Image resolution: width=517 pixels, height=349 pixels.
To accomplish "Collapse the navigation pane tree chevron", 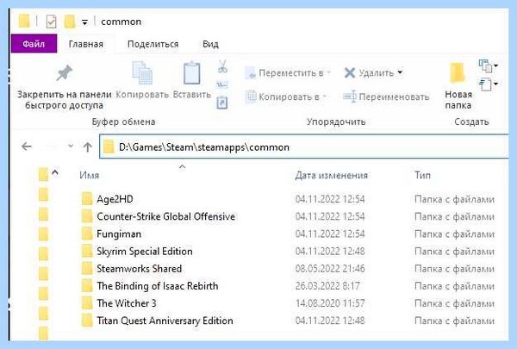I will 55,172.
